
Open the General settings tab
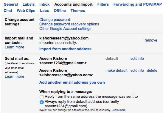(x=11, y=4)
